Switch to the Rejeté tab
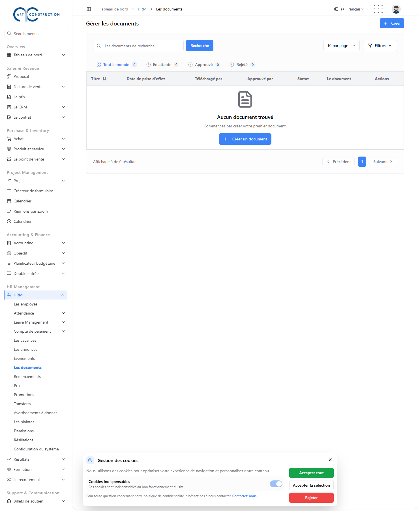This screenshot has height=511, width=420. [242, 65]
